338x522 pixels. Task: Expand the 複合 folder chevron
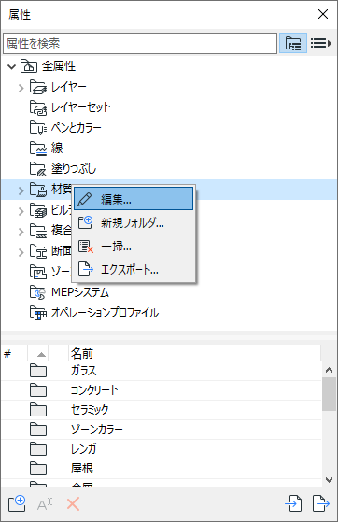tap(21, 232)
